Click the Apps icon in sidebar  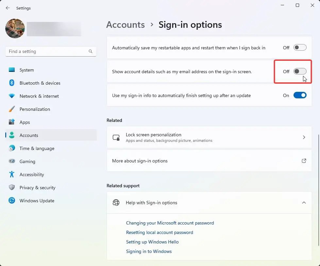12,122
